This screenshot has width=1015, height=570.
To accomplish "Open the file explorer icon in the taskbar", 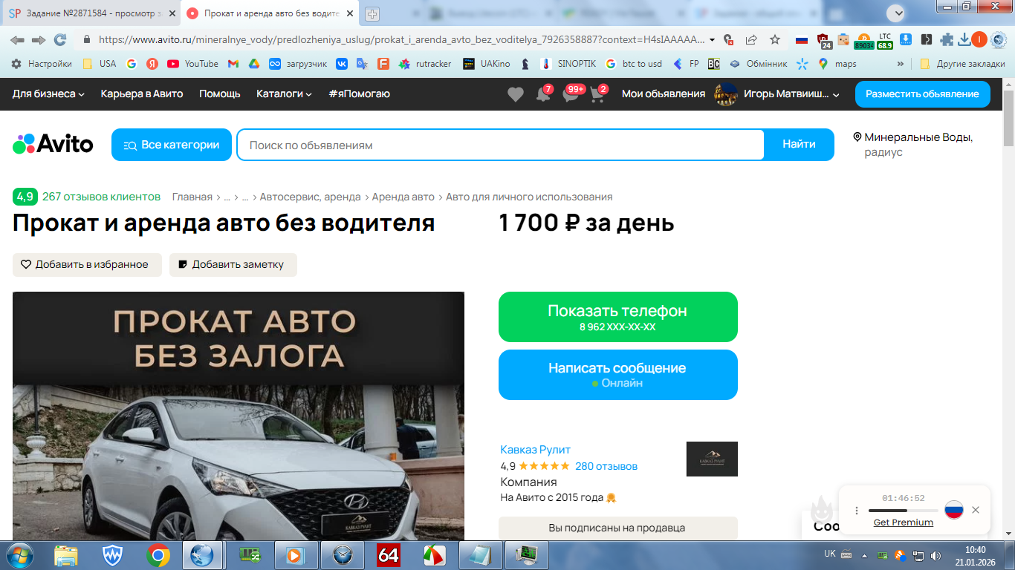I will (x=65, y=555).
